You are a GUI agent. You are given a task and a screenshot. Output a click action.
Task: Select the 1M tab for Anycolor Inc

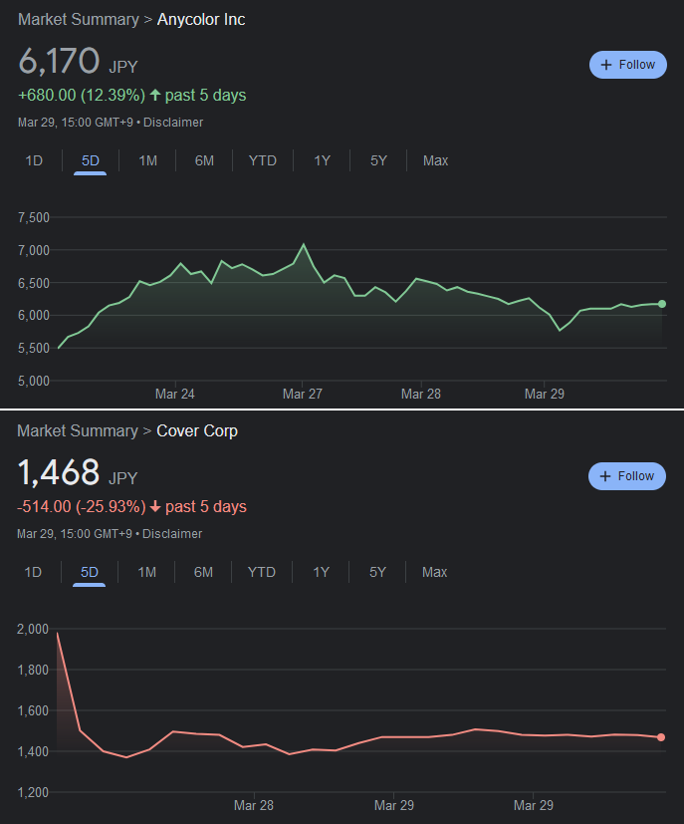click(x=147, y=160)
